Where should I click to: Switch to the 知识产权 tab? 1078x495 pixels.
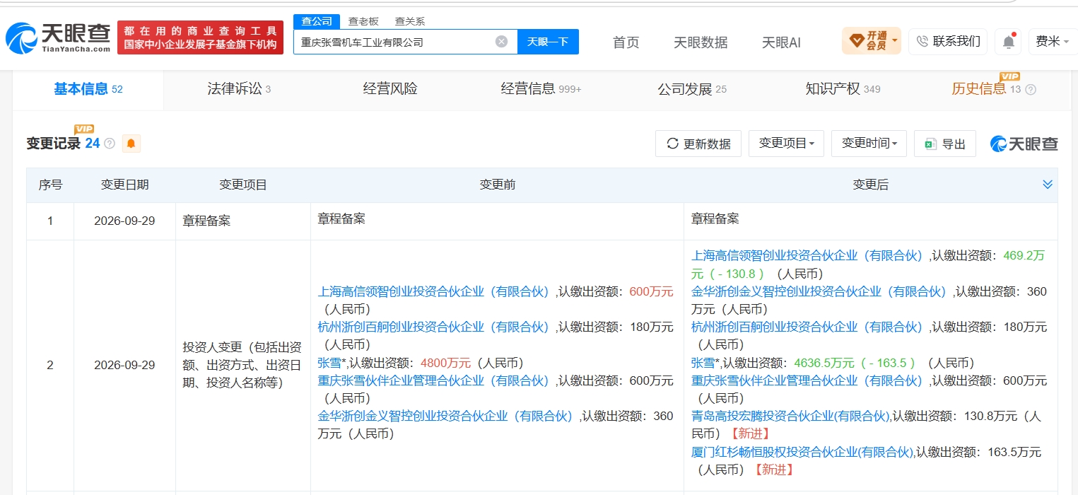pos(843,89)
